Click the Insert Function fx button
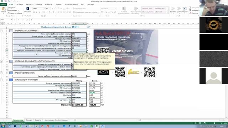This screenshot has height=128, width=228. (27, 20)
